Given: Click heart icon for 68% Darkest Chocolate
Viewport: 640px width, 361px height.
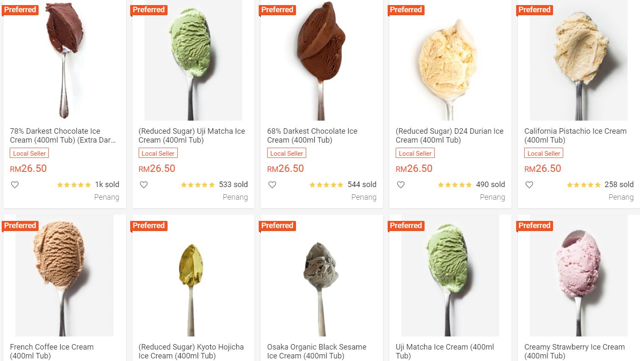Looking at the screenshot, I should point(272,185).
